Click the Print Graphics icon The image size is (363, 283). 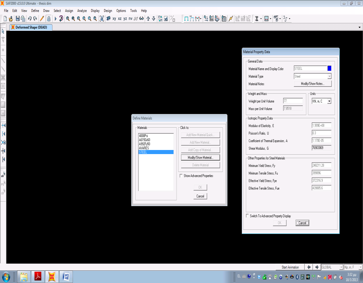pyautogui.click(x=23, y=19)
